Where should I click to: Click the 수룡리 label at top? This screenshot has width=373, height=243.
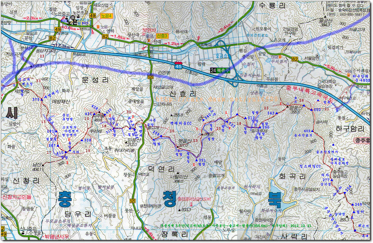pyautogui.click(x=272, y=6)
